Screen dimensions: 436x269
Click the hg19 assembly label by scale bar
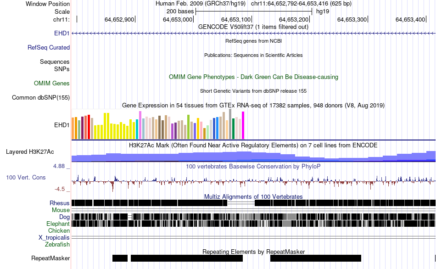[x=323, y=11]
